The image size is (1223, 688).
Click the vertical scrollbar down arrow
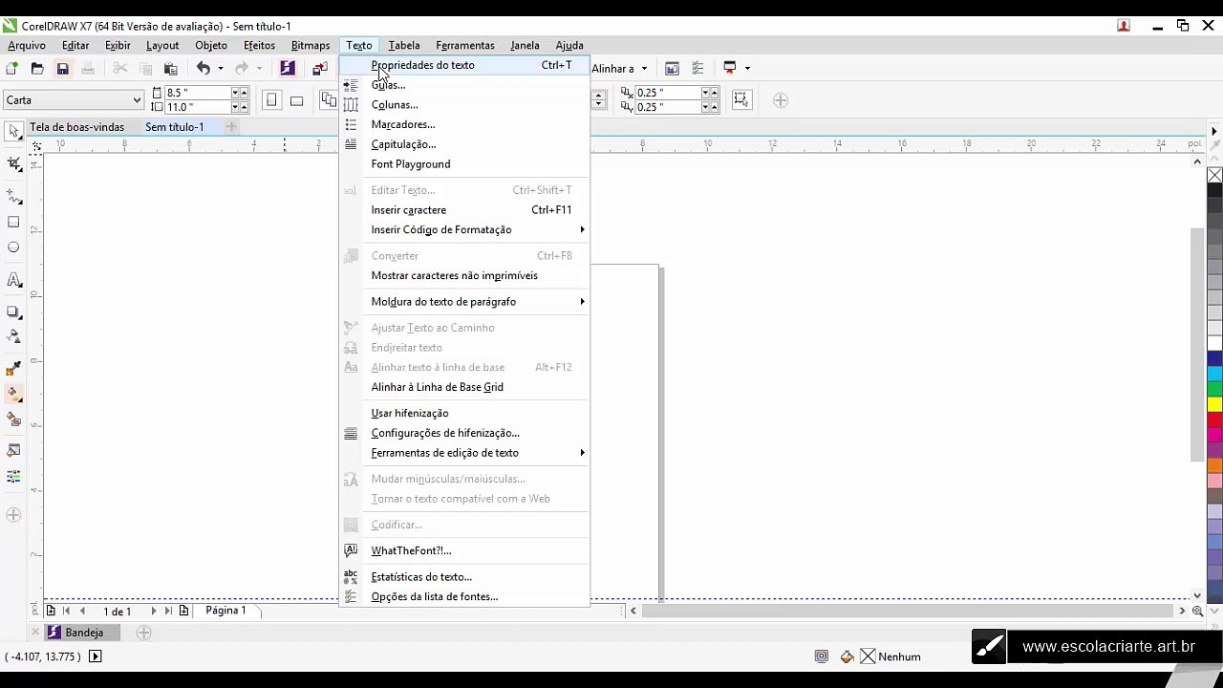tap(1197, 595)
